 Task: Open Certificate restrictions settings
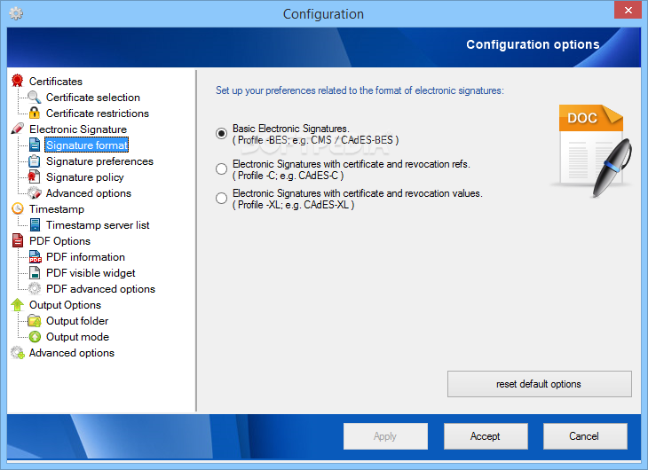[x=97, y=114]
